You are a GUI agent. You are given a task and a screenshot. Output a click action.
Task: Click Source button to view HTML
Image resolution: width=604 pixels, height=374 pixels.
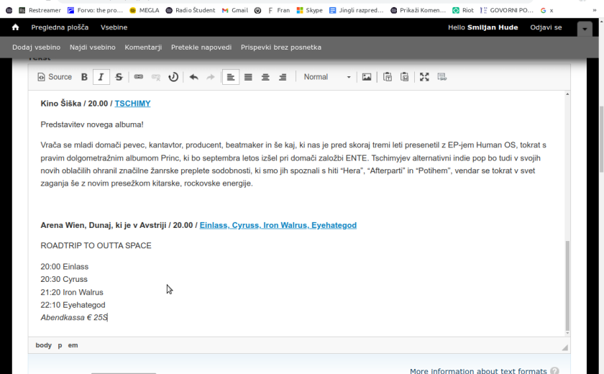tap(55, 77)
